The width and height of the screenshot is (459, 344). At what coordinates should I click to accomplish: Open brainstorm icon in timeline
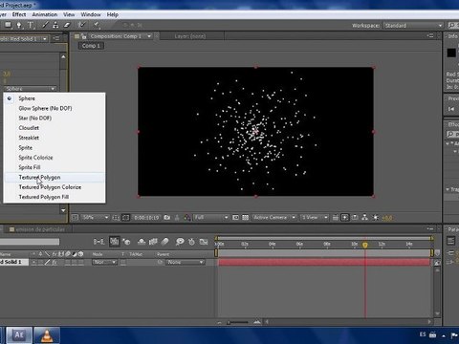180,242
